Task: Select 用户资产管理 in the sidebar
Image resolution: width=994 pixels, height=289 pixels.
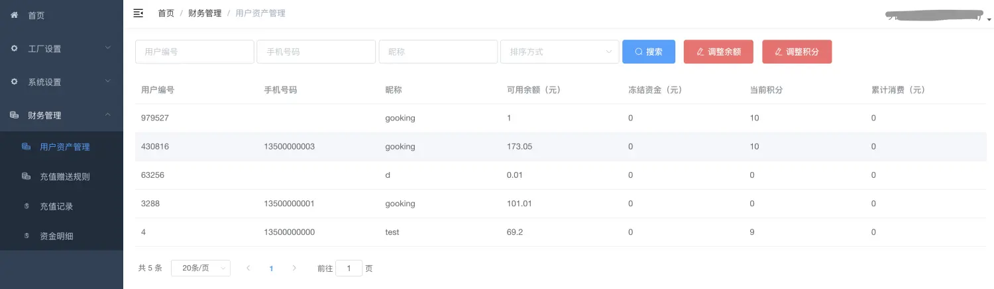Action: pyautogui.click(x=62, y=147)
